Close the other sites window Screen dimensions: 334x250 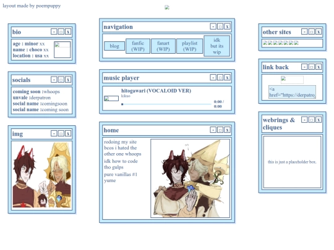319,31
